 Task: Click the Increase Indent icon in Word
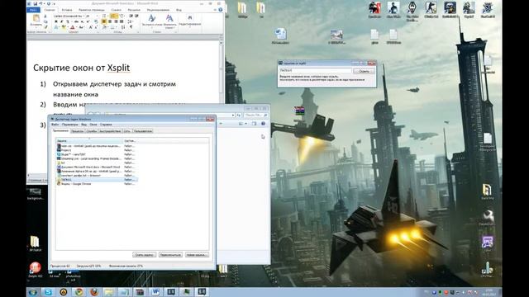point(137,16)
